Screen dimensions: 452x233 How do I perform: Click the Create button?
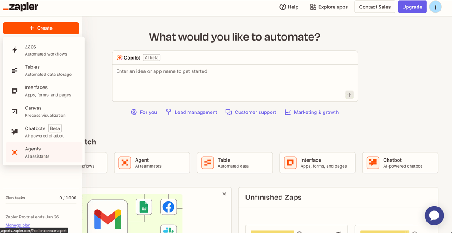[41, 28]
